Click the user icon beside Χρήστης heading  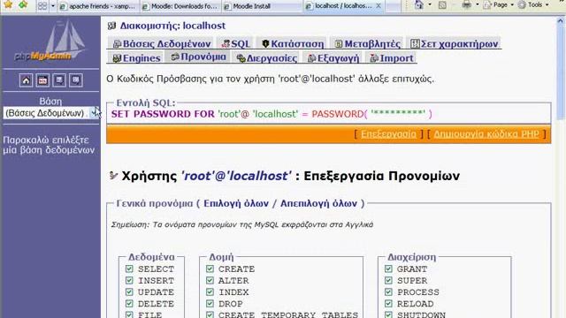[113, 176]
